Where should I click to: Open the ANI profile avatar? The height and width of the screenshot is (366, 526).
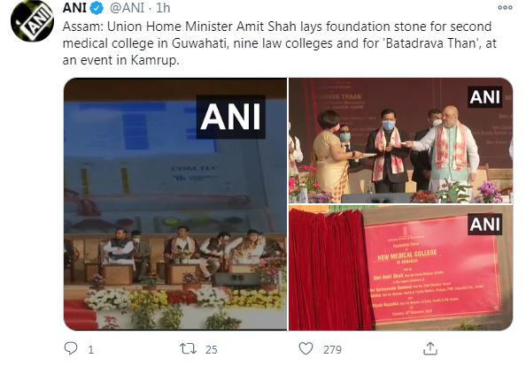[32, 20]
